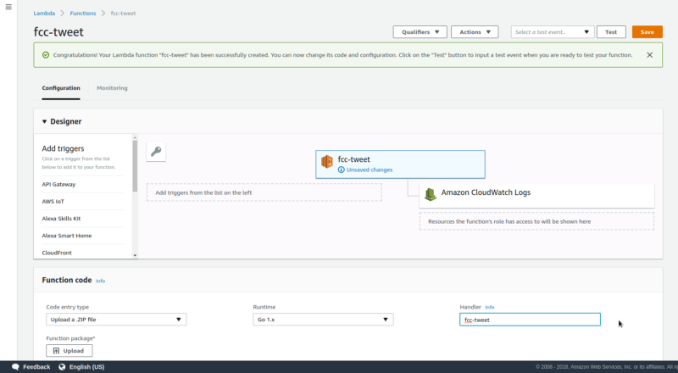This screenshot has width=678, height=373.
Task: Click the upload icon on Upload button
Action: click(56, 350)
